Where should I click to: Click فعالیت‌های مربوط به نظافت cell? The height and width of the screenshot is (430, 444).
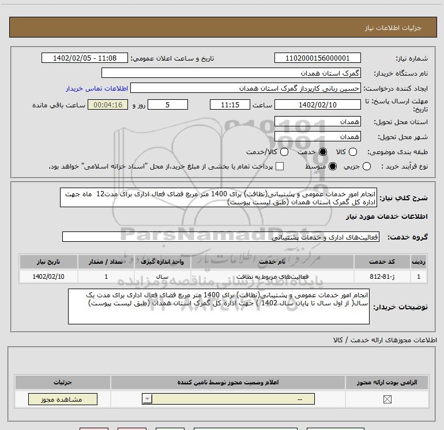[x=272, y=276]
